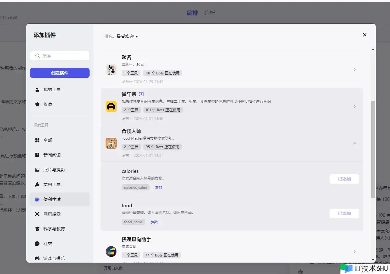Switch to the 分析 tab

click(x=210, y=13)
